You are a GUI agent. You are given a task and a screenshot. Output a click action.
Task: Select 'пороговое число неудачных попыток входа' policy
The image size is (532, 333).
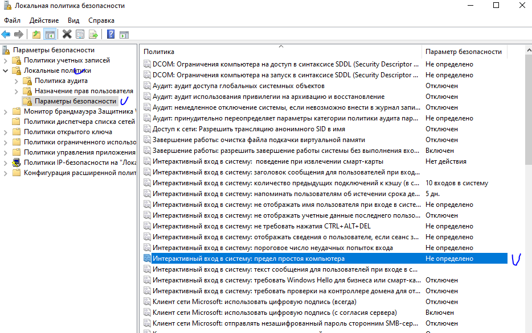(272, 248)
